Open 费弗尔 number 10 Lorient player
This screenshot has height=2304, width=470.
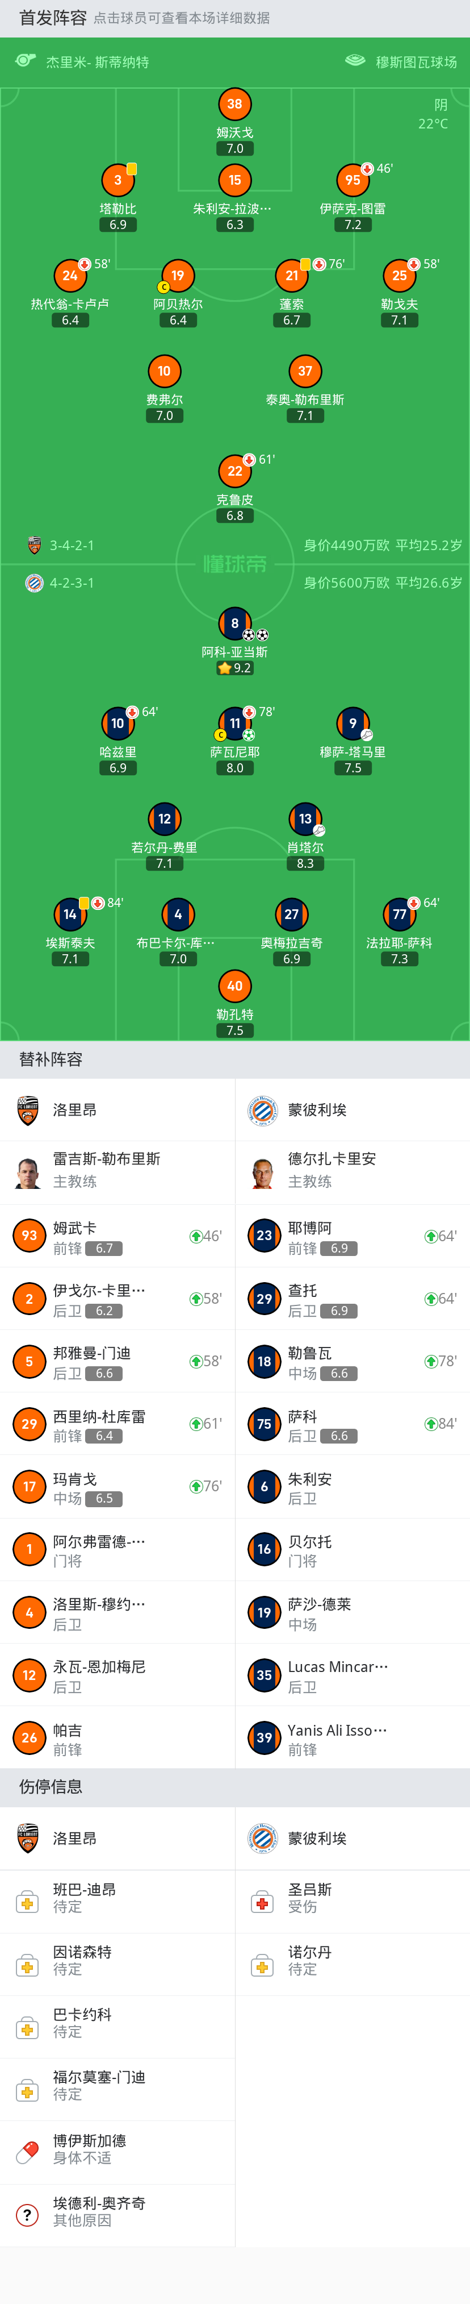point(163,371)
